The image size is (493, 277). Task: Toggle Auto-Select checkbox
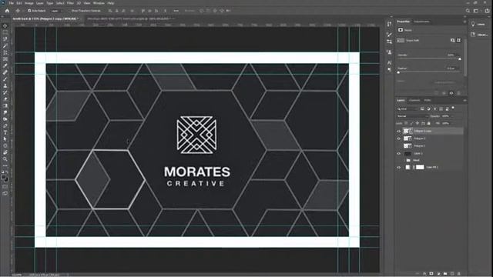29,11
